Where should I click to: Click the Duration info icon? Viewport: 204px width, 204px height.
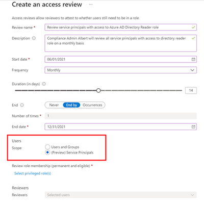point(44,84)
